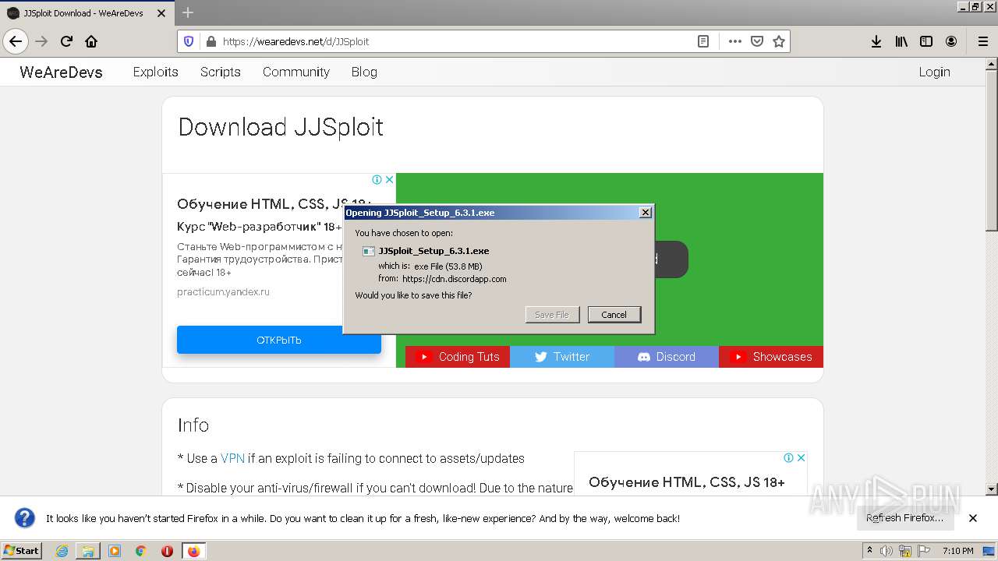Show site security padlock info
Screen dimensions: 998x561
coord(210,41)
